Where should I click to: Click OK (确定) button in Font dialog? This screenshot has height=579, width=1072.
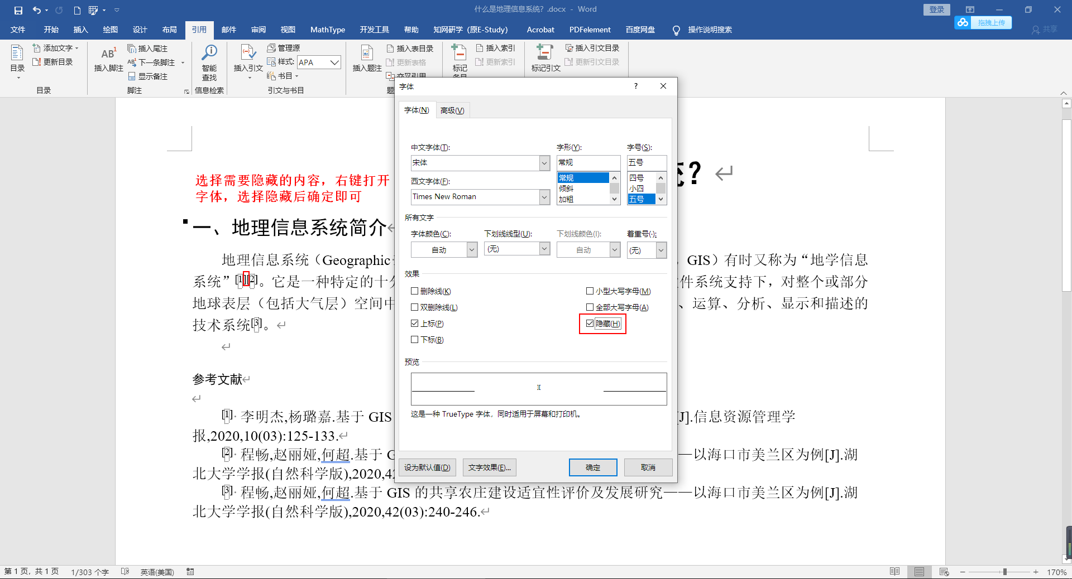pyautogui.click(x=593, y=467)
